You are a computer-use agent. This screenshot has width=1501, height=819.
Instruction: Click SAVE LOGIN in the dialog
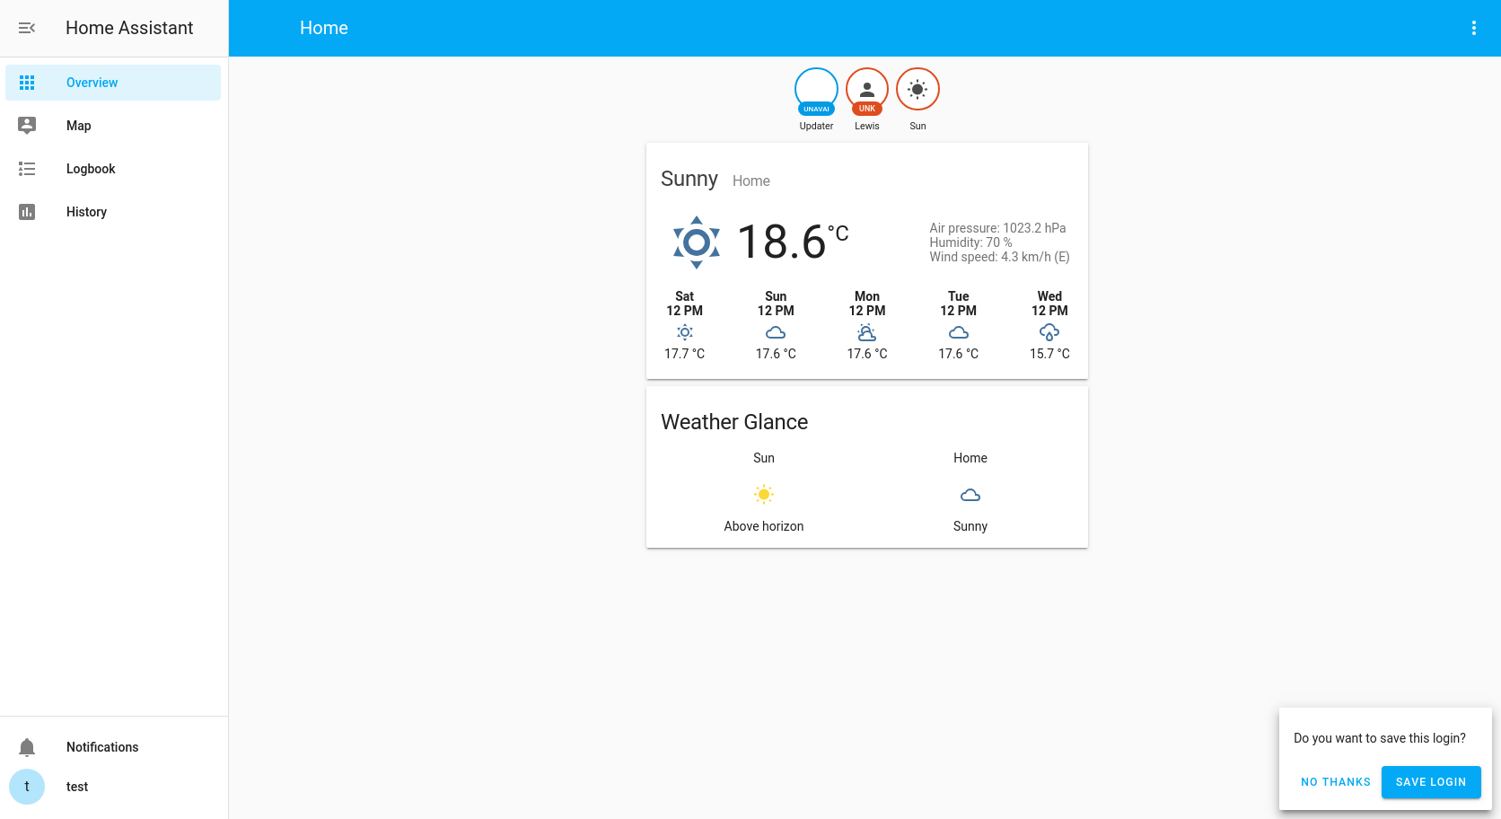pyautogui.click(x=1431, y=782)
